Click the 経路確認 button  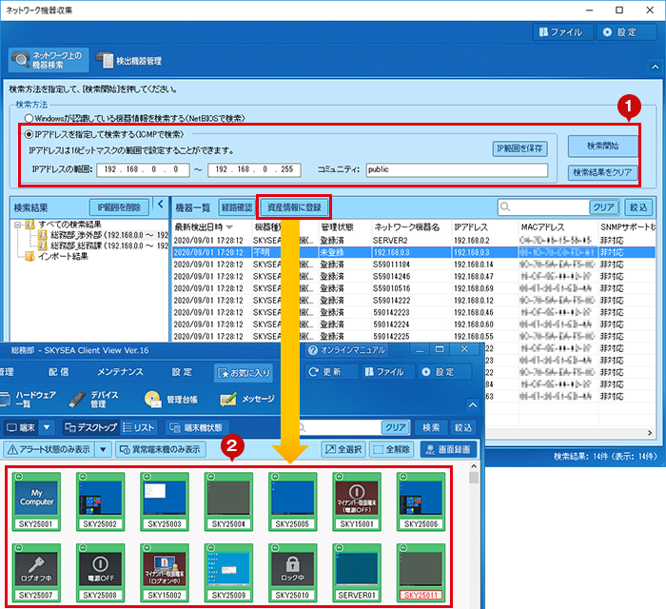coord(236,207)
